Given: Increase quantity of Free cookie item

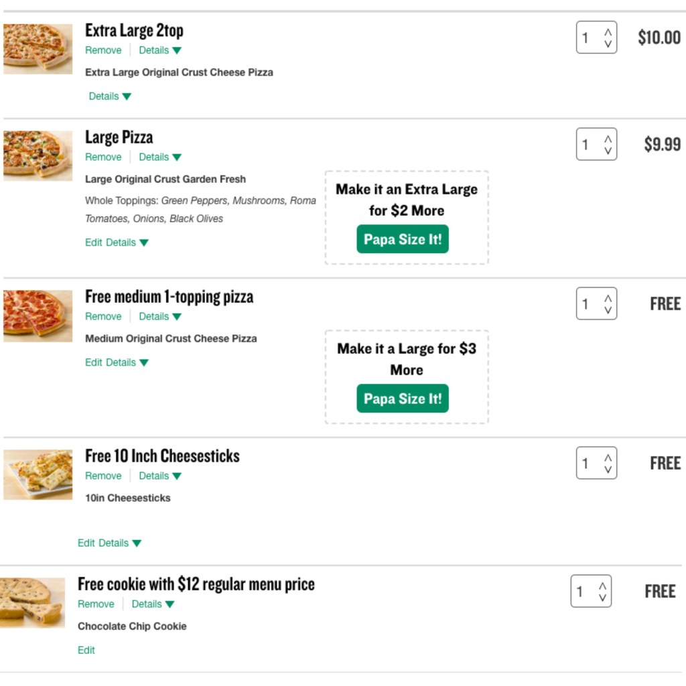Looking at the screenshot, I should click(x=602, y=586).
